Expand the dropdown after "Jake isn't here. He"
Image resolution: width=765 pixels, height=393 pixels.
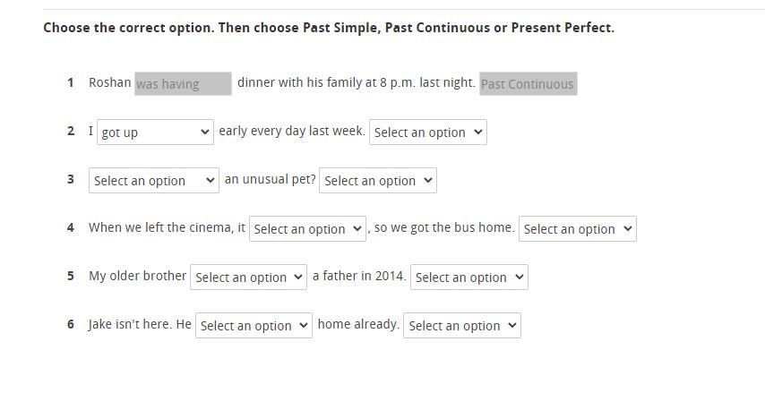pos(254,326)
